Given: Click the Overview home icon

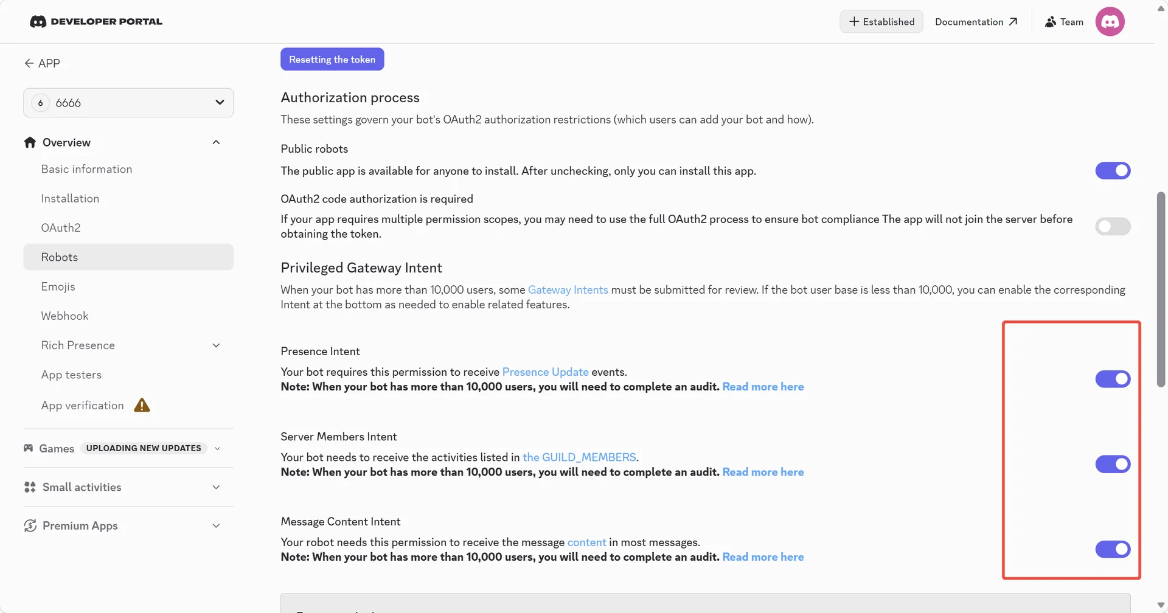Looking at the screenshot, I should pyautogui.click(x=30, y=142).
